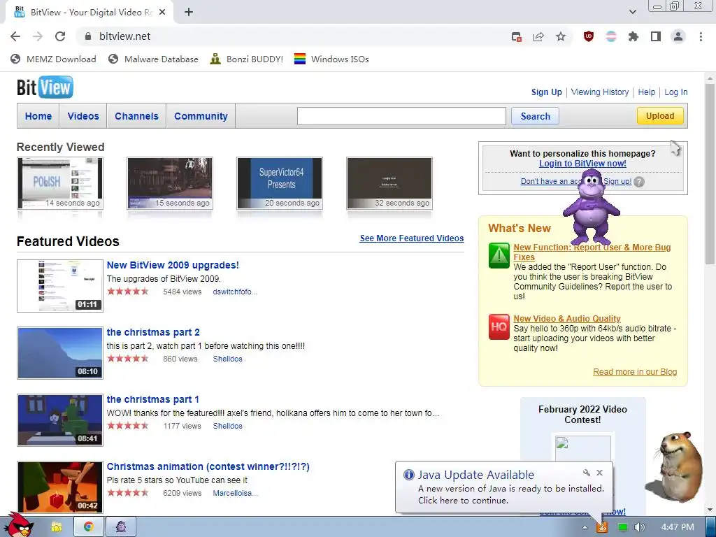Open Chrome three-dot menu
Screen dimensions: 716x537
point(701,36)
